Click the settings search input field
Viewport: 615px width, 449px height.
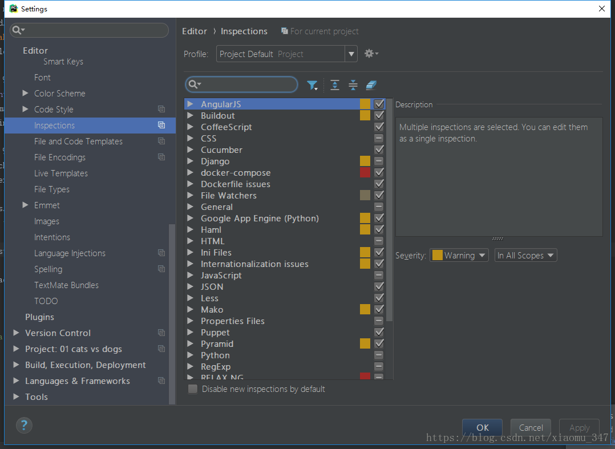coord(90,30)
